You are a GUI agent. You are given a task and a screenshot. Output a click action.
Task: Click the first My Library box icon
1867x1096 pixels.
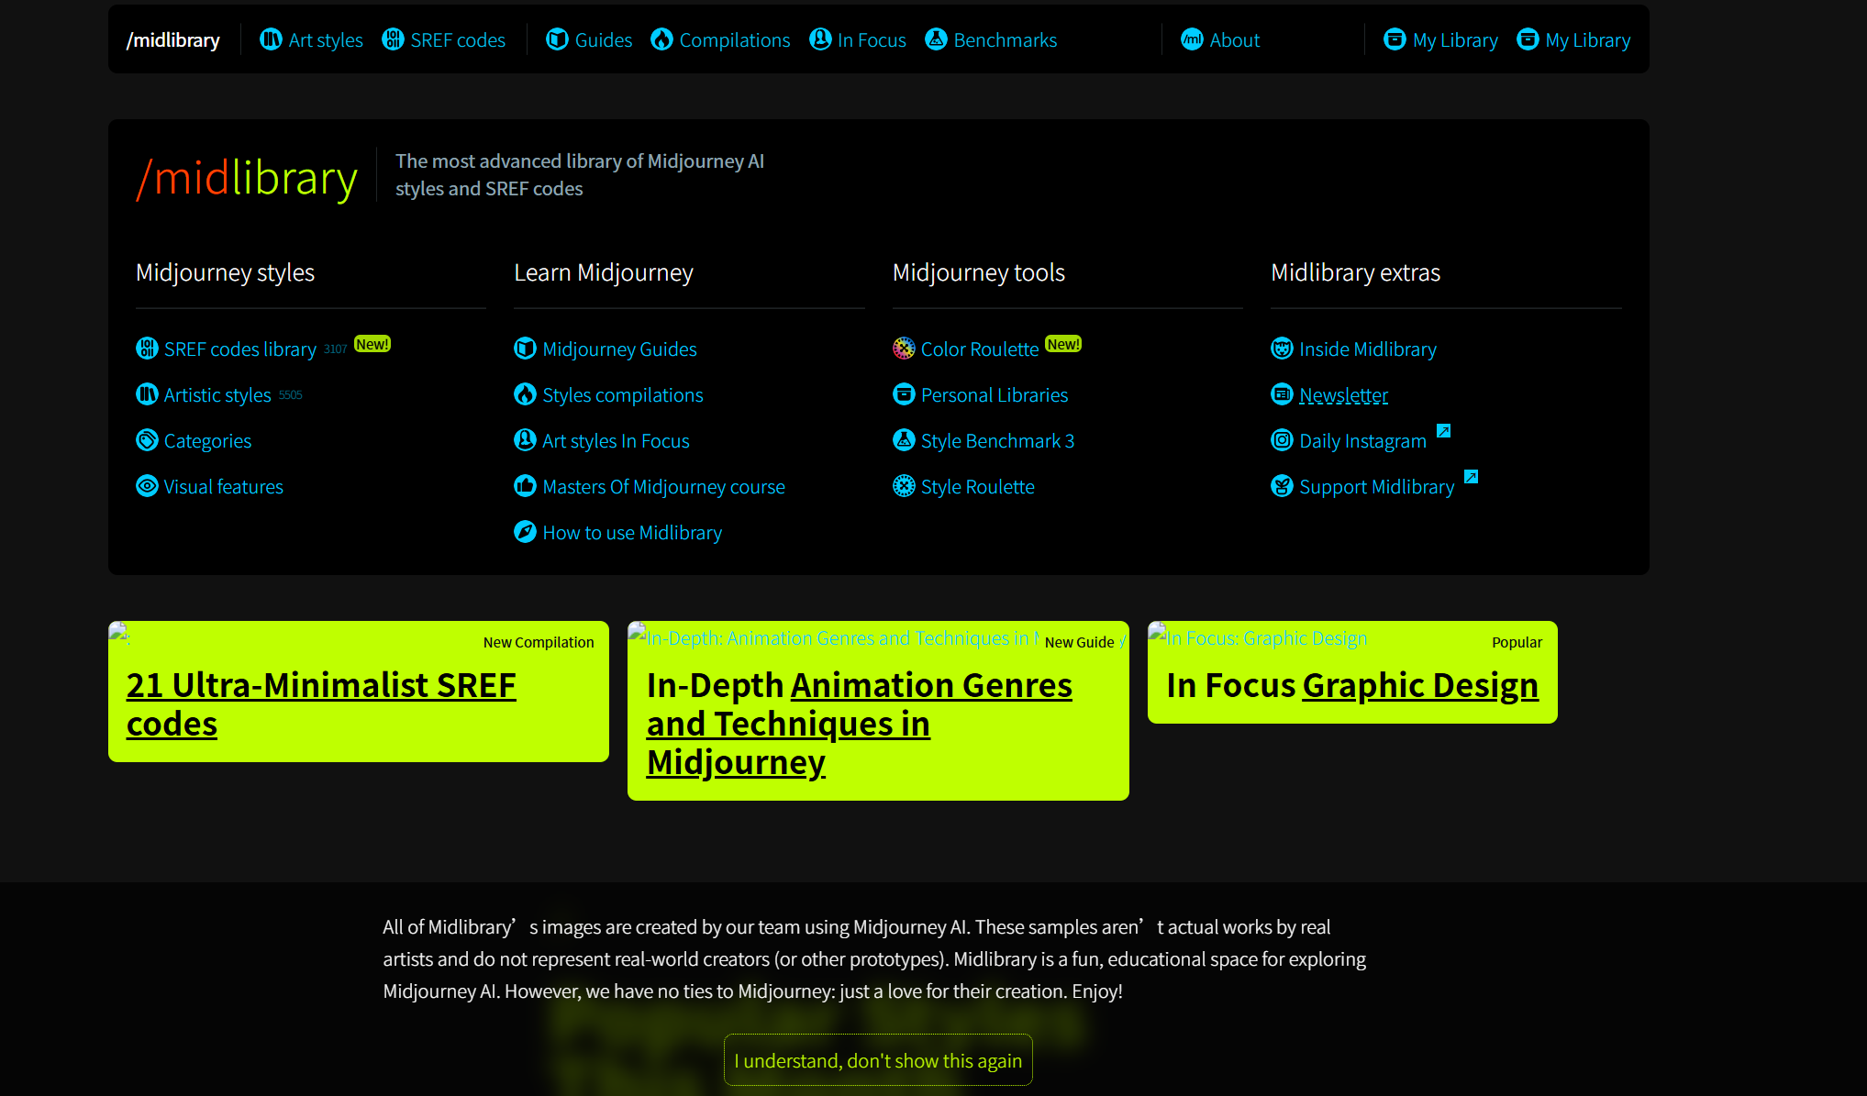(1395, 39)
